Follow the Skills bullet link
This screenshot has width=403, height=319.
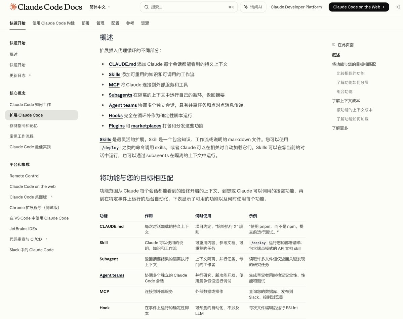pyautogui.click(x=114, y=74)
